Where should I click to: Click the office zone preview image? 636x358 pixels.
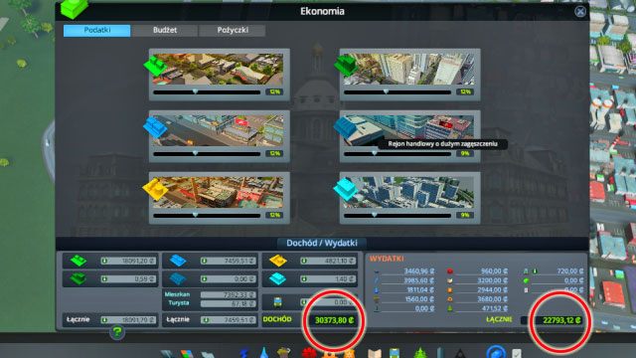(x=408, y=192)
